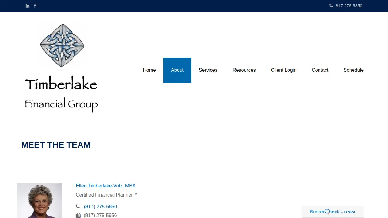Open the LinkedIn social icon

tap(28, 6)
